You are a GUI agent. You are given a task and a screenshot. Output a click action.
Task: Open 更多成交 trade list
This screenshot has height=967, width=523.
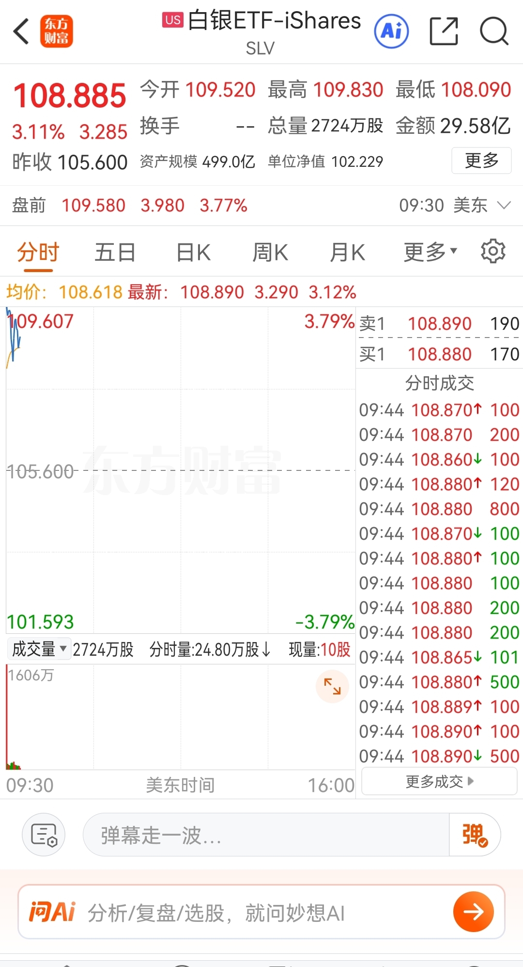pos(439,781)
